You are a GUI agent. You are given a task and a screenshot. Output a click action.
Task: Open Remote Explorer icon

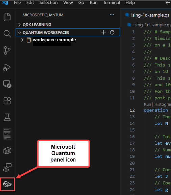pyautogui.click(x=7, y=84)
